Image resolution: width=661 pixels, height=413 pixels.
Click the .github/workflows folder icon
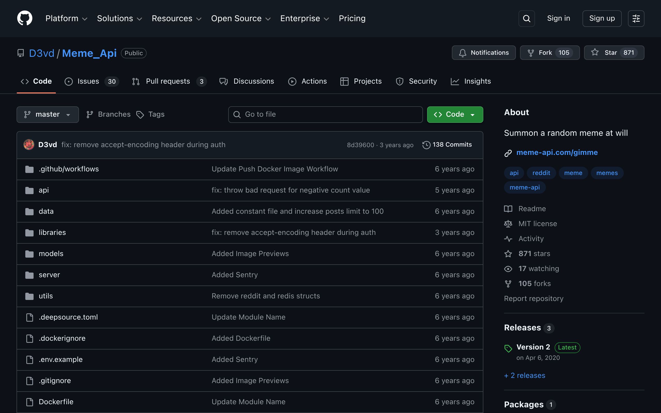29,169
